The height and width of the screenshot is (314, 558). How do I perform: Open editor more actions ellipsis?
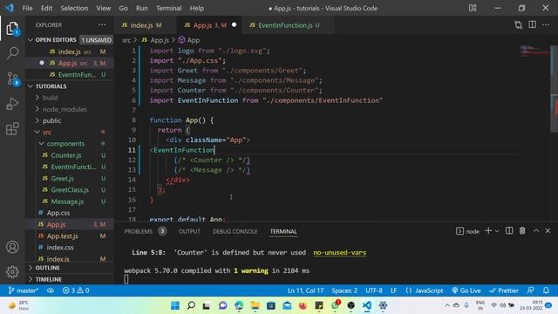click(546, 25)
